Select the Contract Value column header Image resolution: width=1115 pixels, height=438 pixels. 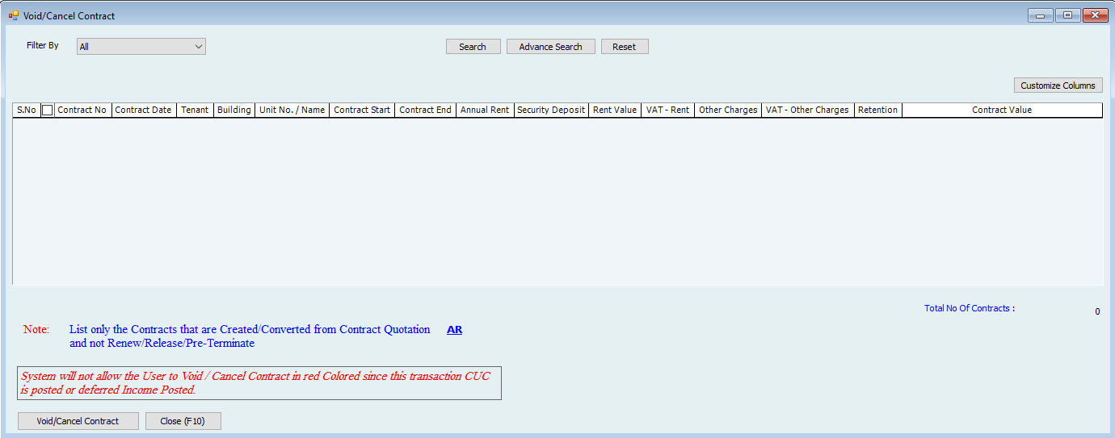coord(1001,111)
